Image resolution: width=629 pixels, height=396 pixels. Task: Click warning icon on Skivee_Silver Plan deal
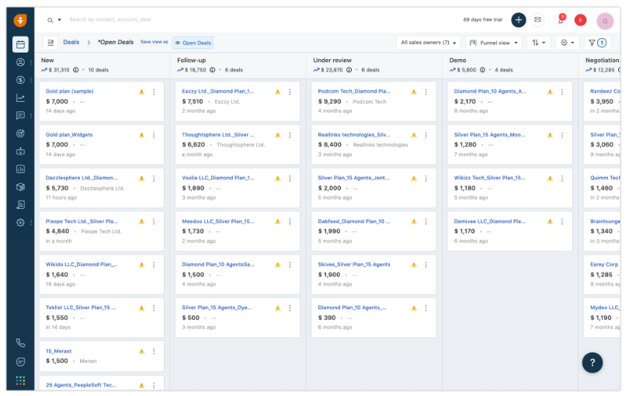(414, 265)
